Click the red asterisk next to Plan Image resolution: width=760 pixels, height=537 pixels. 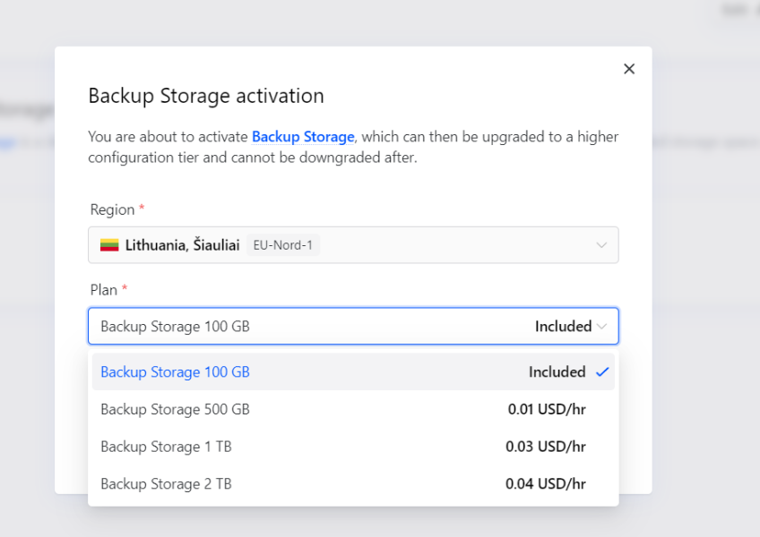(125, 286)
